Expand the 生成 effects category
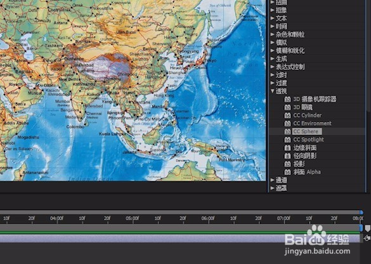 pyautogui.click(x=273, y=58)
